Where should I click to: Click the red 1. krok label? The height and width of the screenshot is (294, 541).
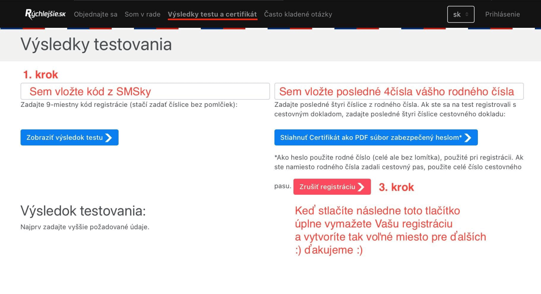point(41,74)
